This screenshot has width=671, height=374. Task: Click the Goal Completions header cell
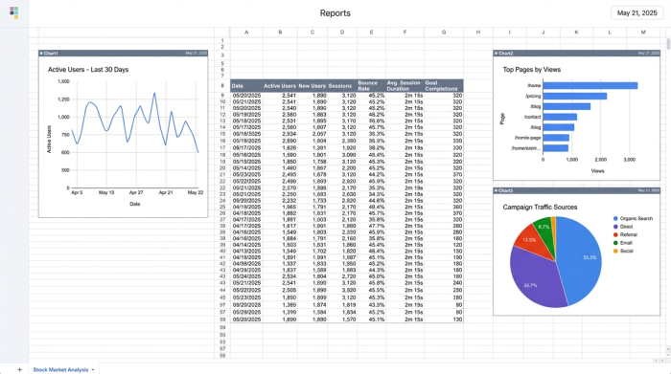443,86
